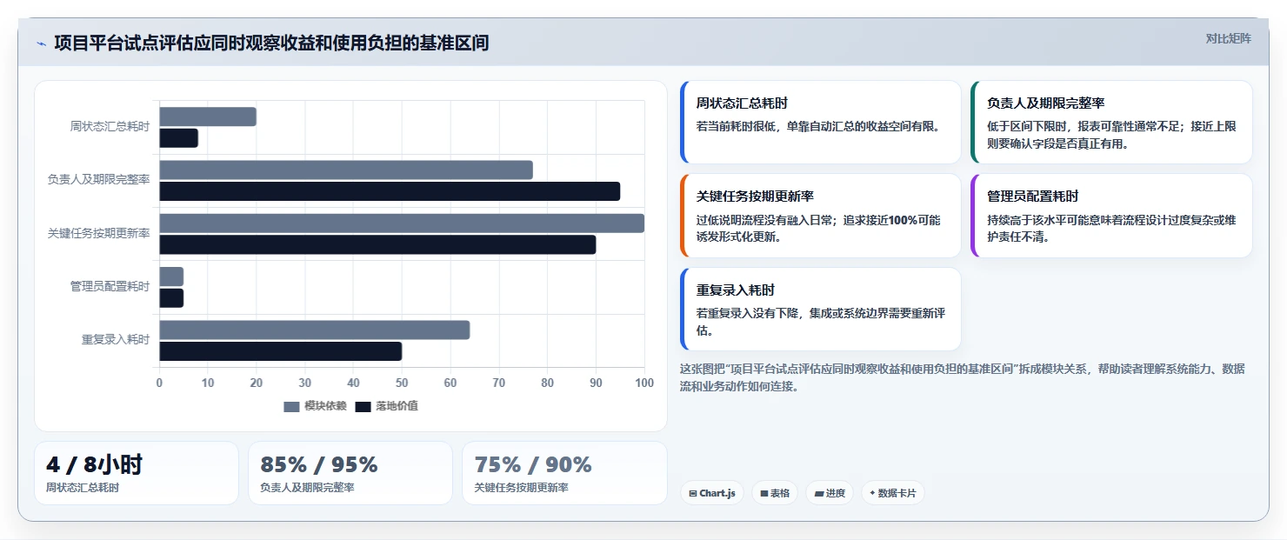Screen dimensions: 1287x540
Task: Click the 周状态汇总耗时 axis label
Action: click(110, 127)
